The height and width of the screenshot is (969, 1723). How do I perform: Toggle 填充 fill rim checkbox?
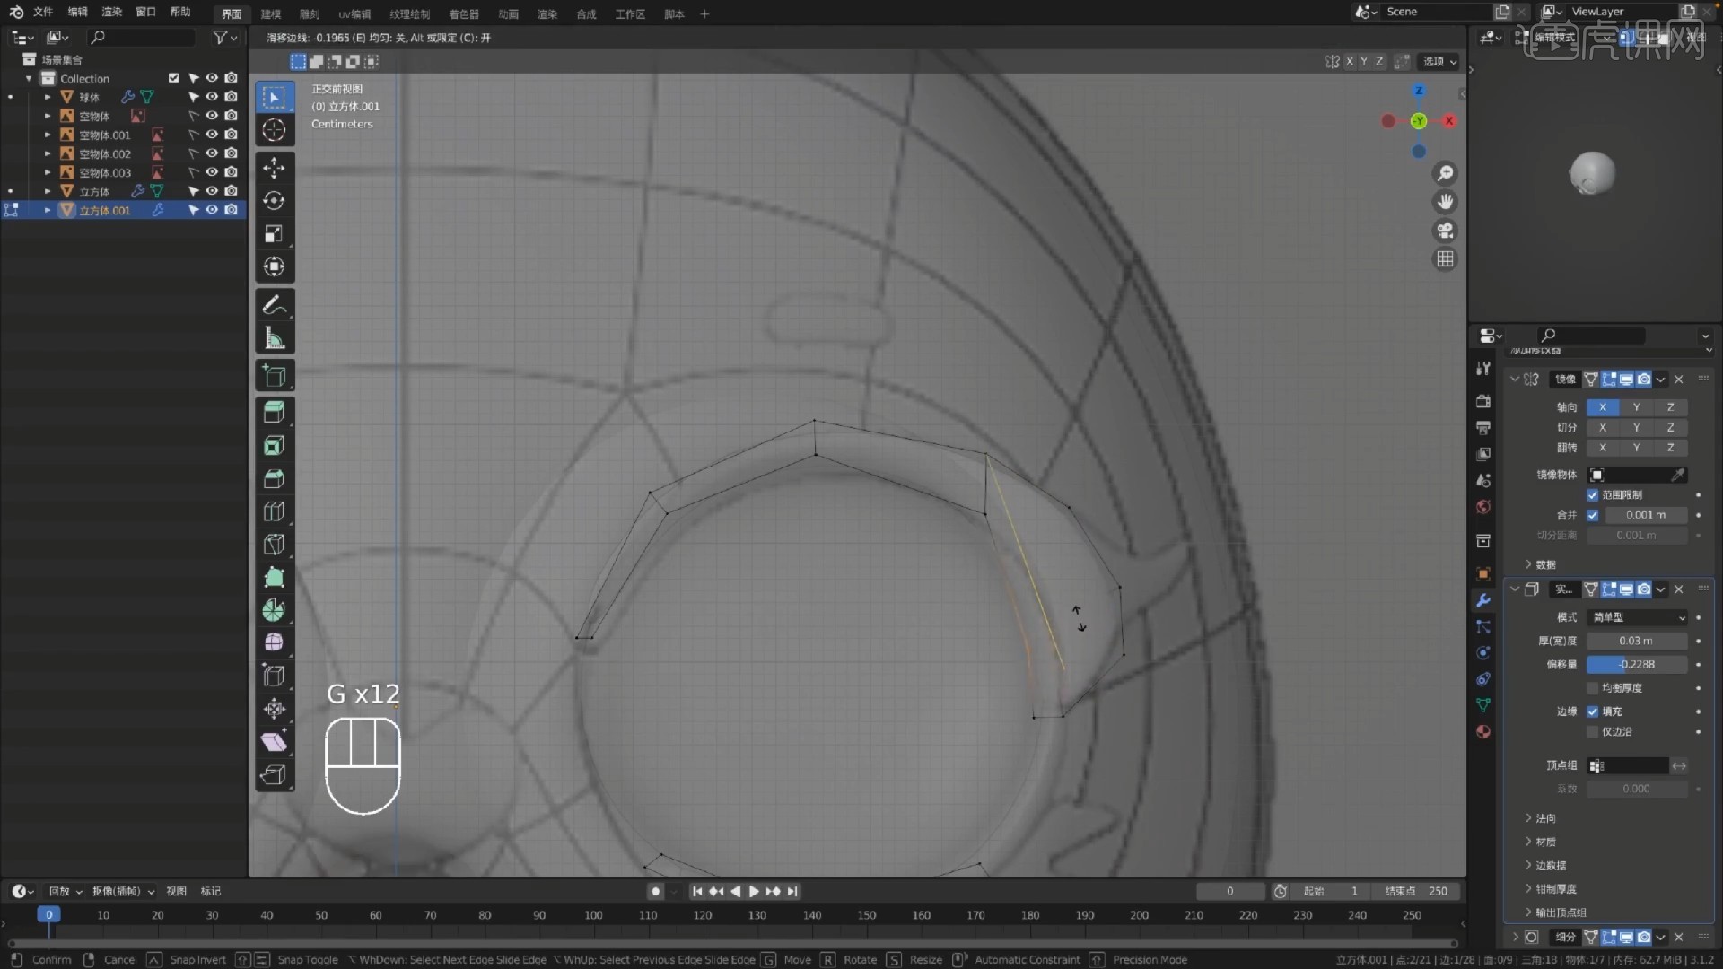click(1593, 711)
